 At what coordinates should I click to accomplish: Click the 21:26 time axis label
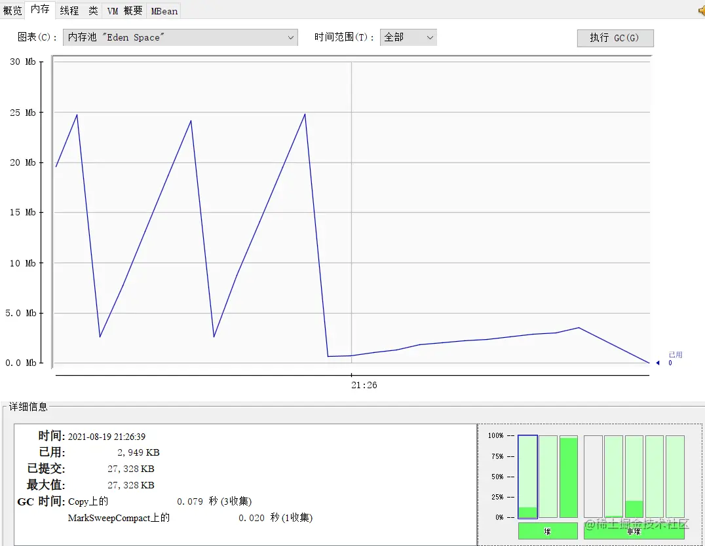coord(364,385)
